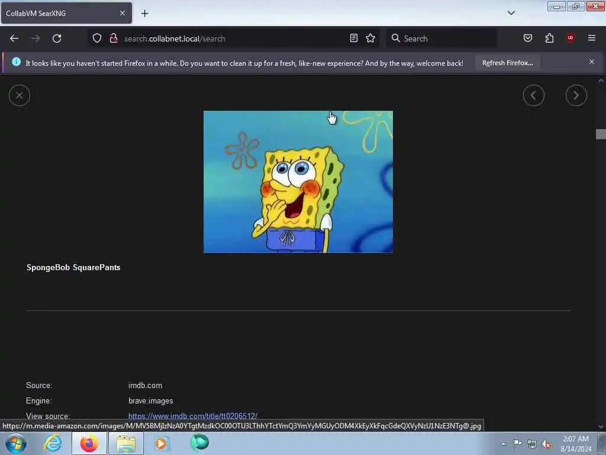Open network tray icon
This screenshot has height=455, width=606.
coord(532,444)
